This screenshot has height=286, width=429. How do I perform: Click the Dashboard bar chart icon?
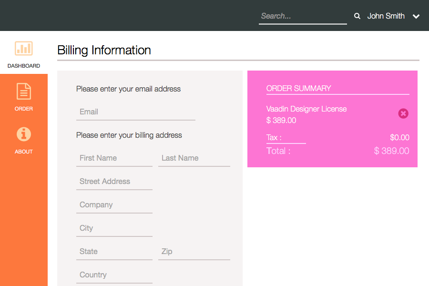click(x=24, y=48)
